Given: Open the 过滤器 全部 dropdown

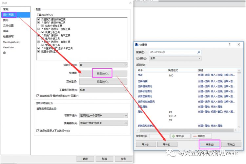Looking at the screenshot, I should (x=175, y=58).
